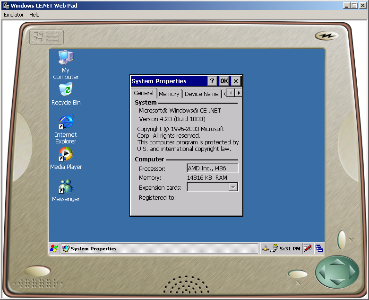Switch to the Memory tab
The image size is (369, 300).
(169, 94)
